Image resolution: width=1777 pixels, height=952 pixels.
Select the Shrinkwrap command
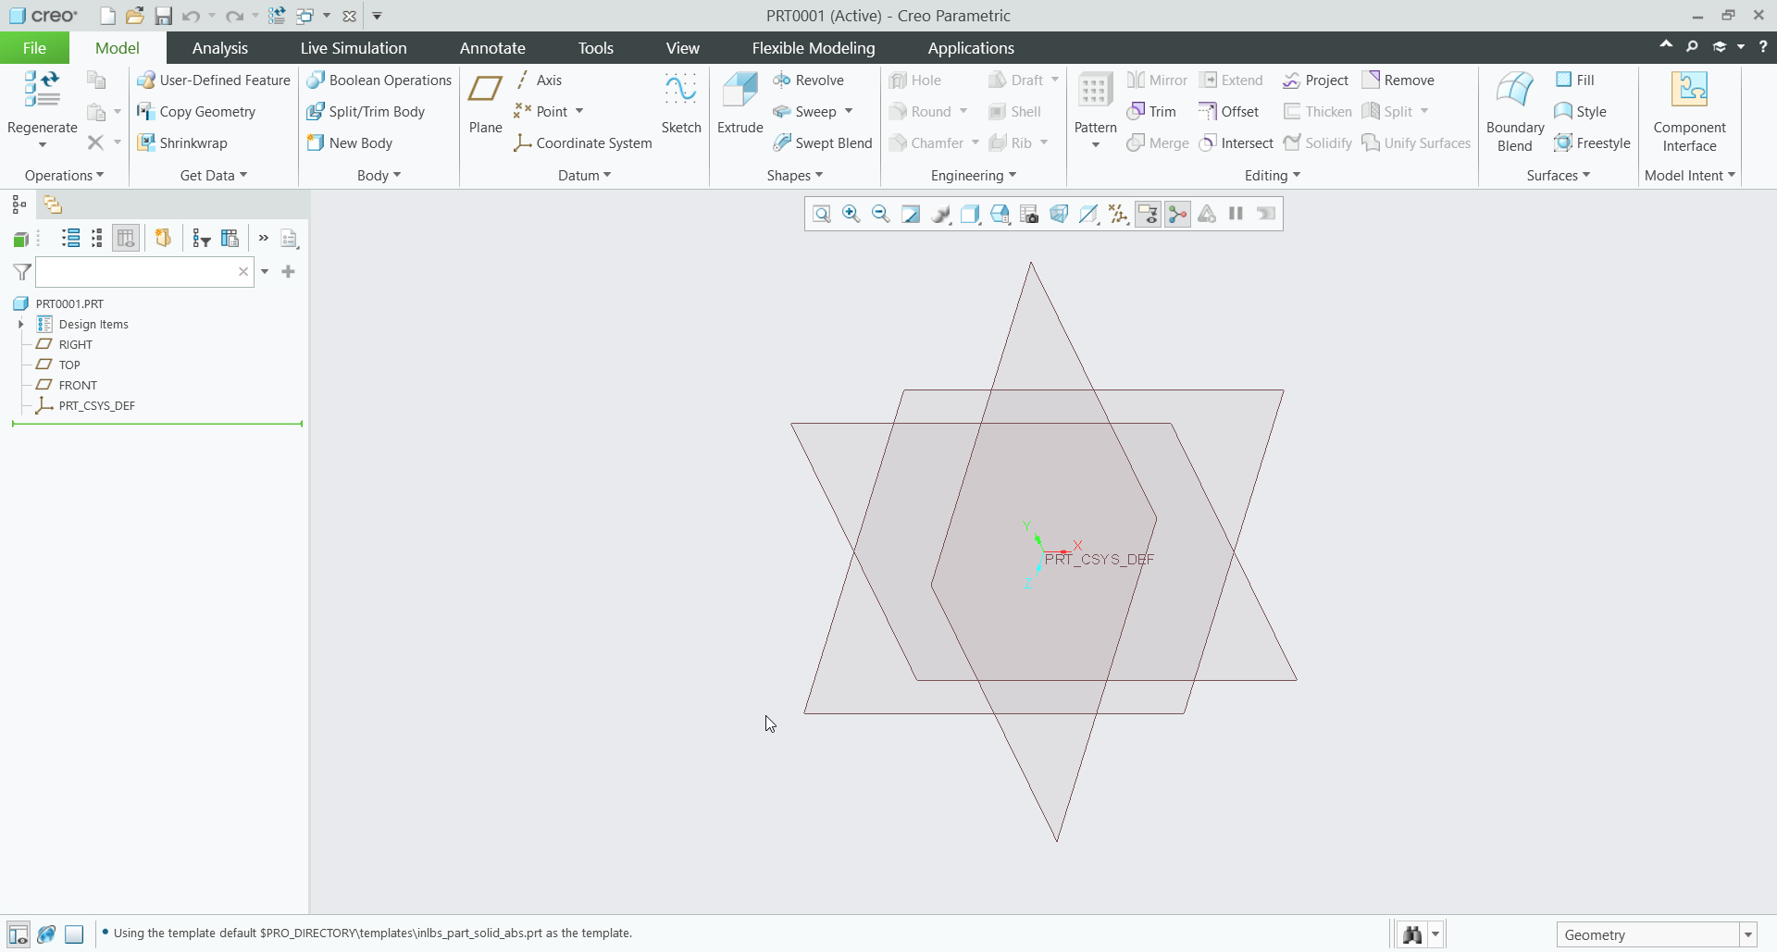click(183, 142)
